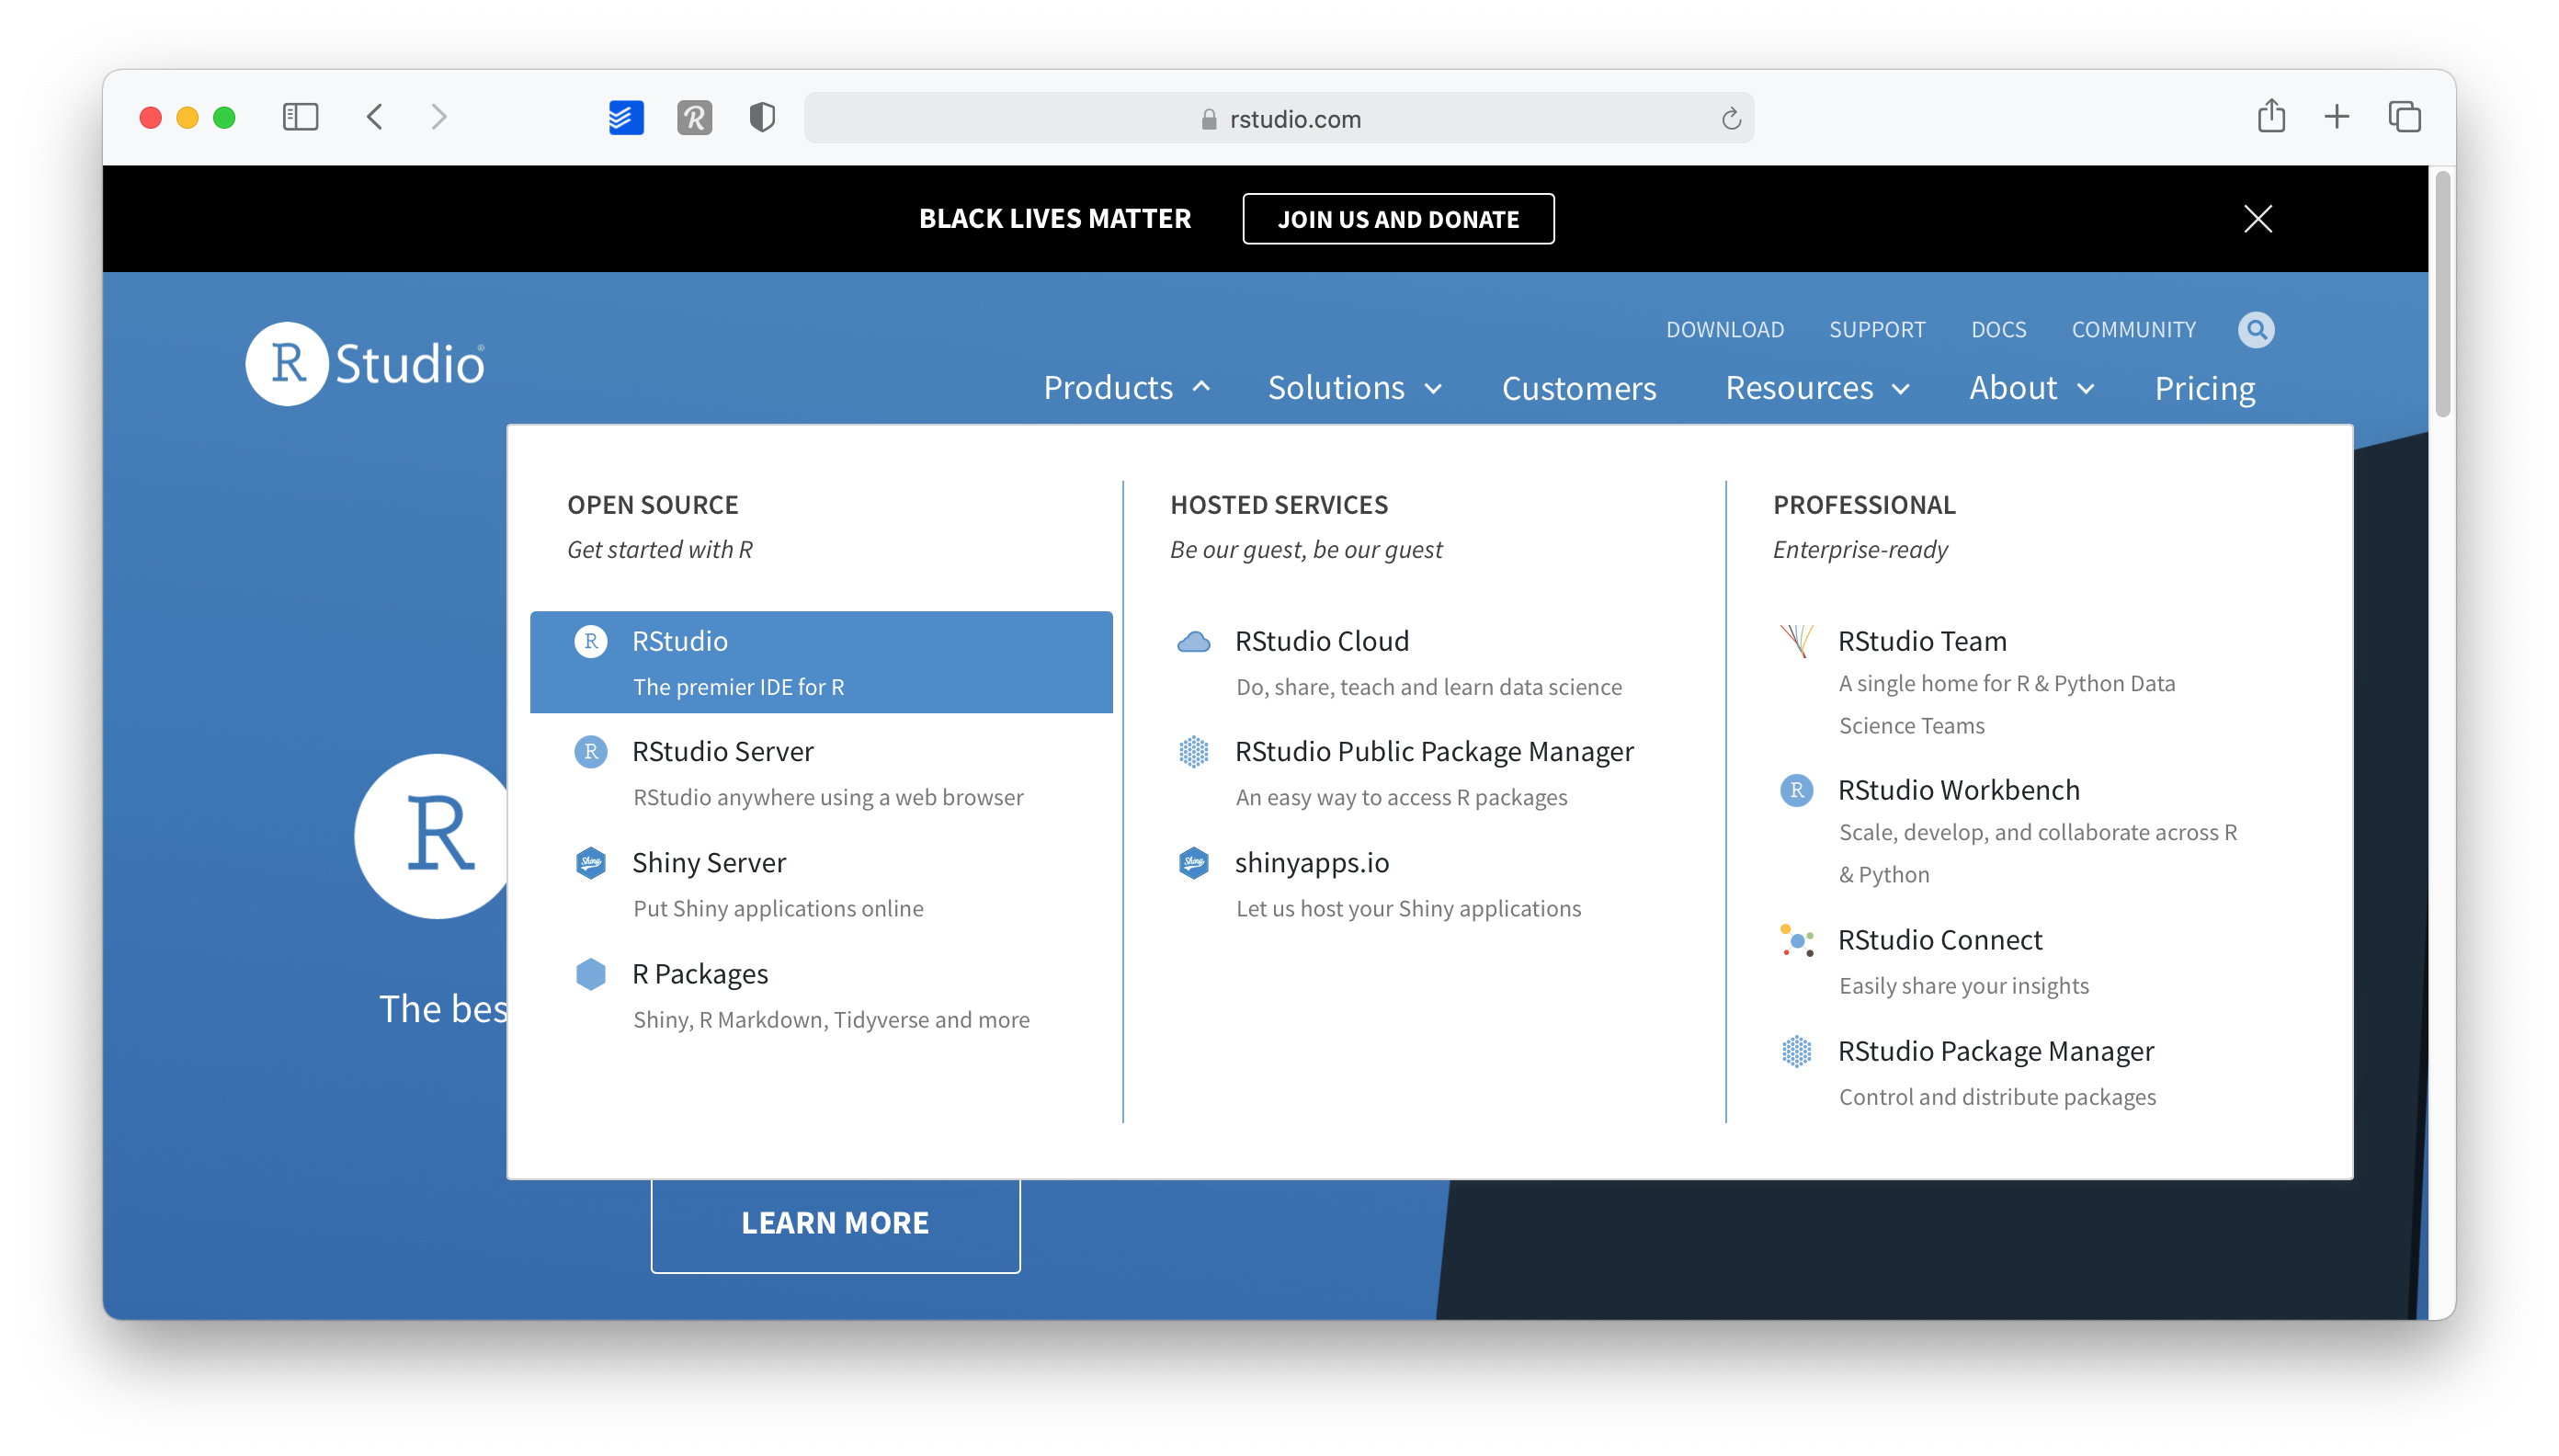Click 'Let us host your Shiny applications'
The width and height of the screenshot is (2559, 1456).
[1407, 908]
